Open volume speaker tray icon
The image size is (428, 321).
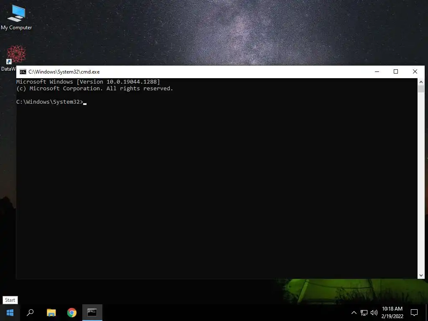click(x=374, y=313)
